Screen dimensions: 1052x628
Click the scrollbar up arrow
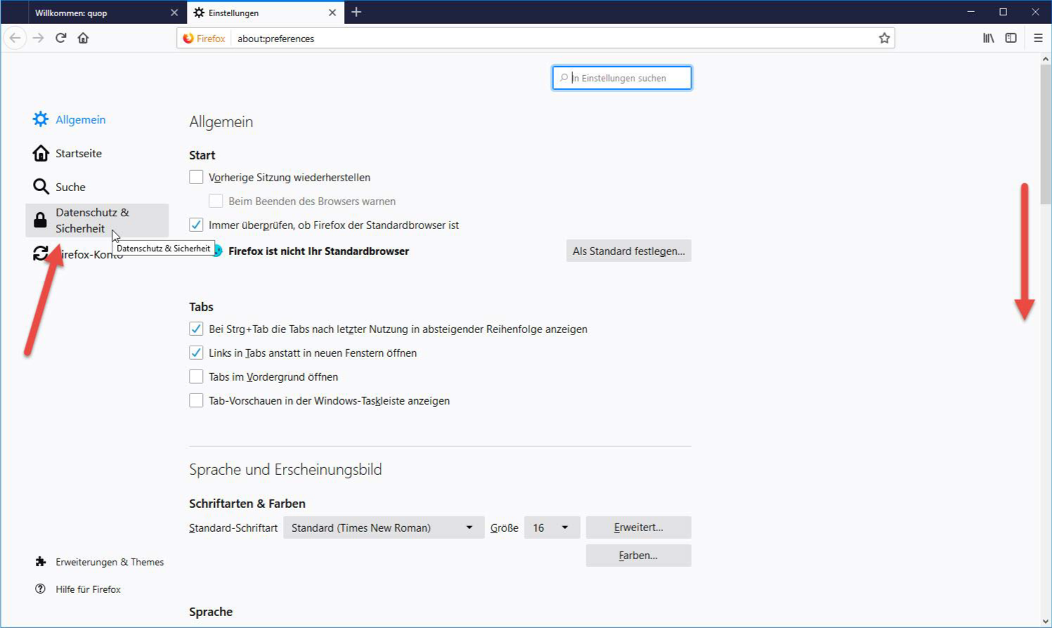(1045, 60)
